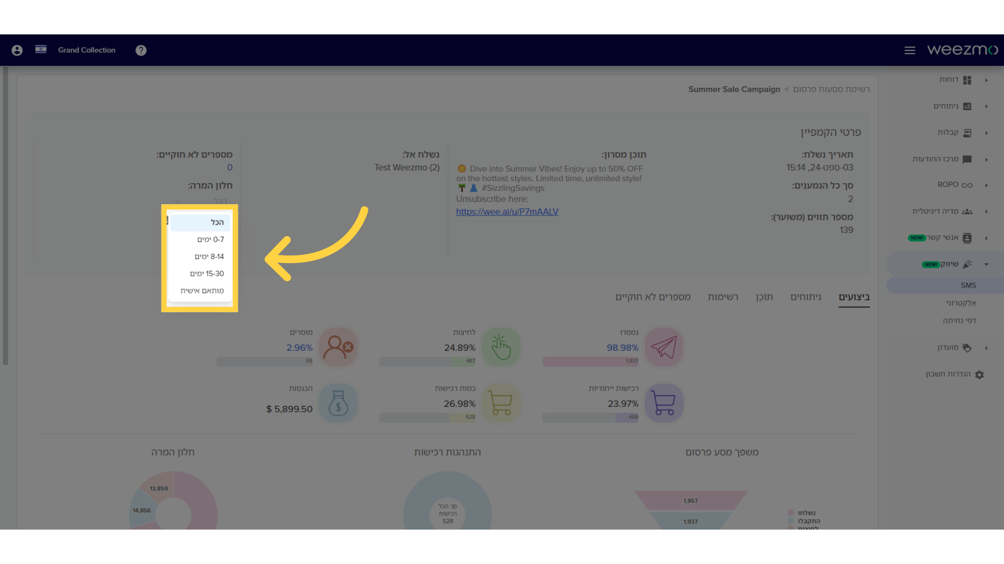Click the Israel flag language icon

click(x=41, y=49)
